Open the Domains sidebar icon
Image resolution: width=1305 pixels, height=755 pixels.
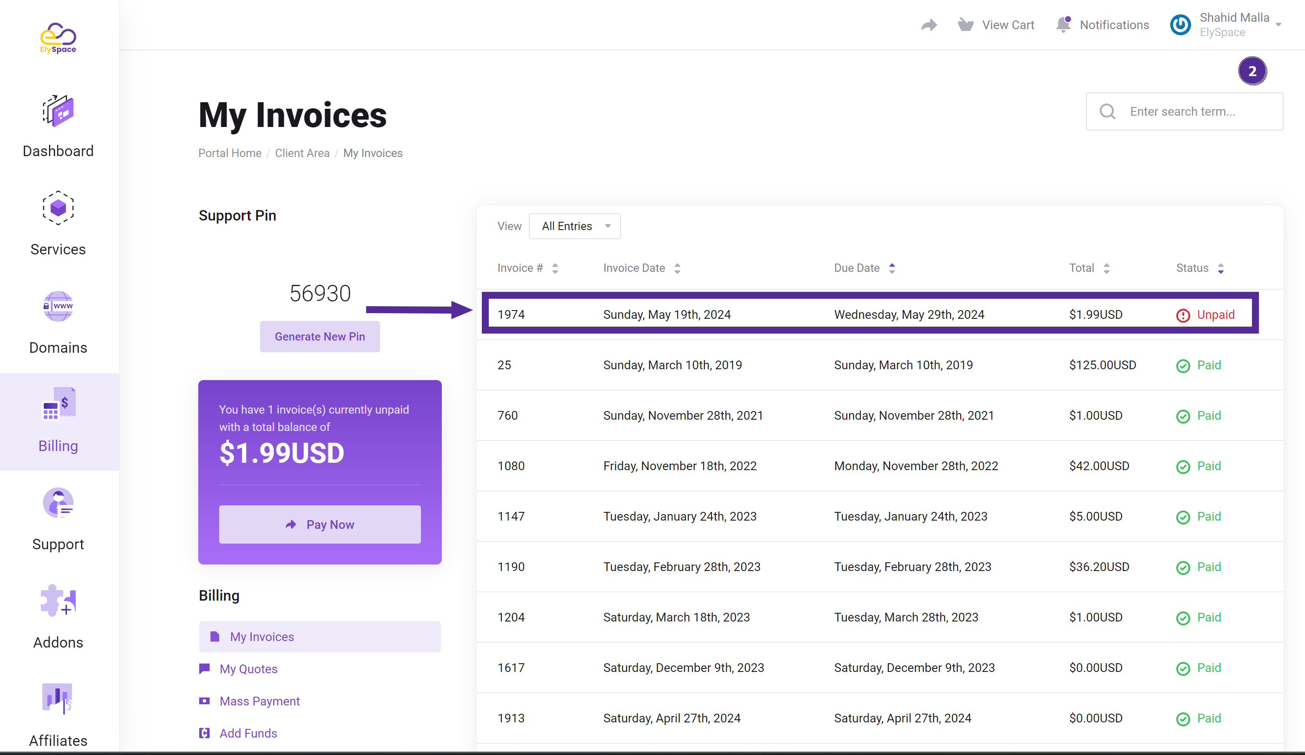click(58, 307)
